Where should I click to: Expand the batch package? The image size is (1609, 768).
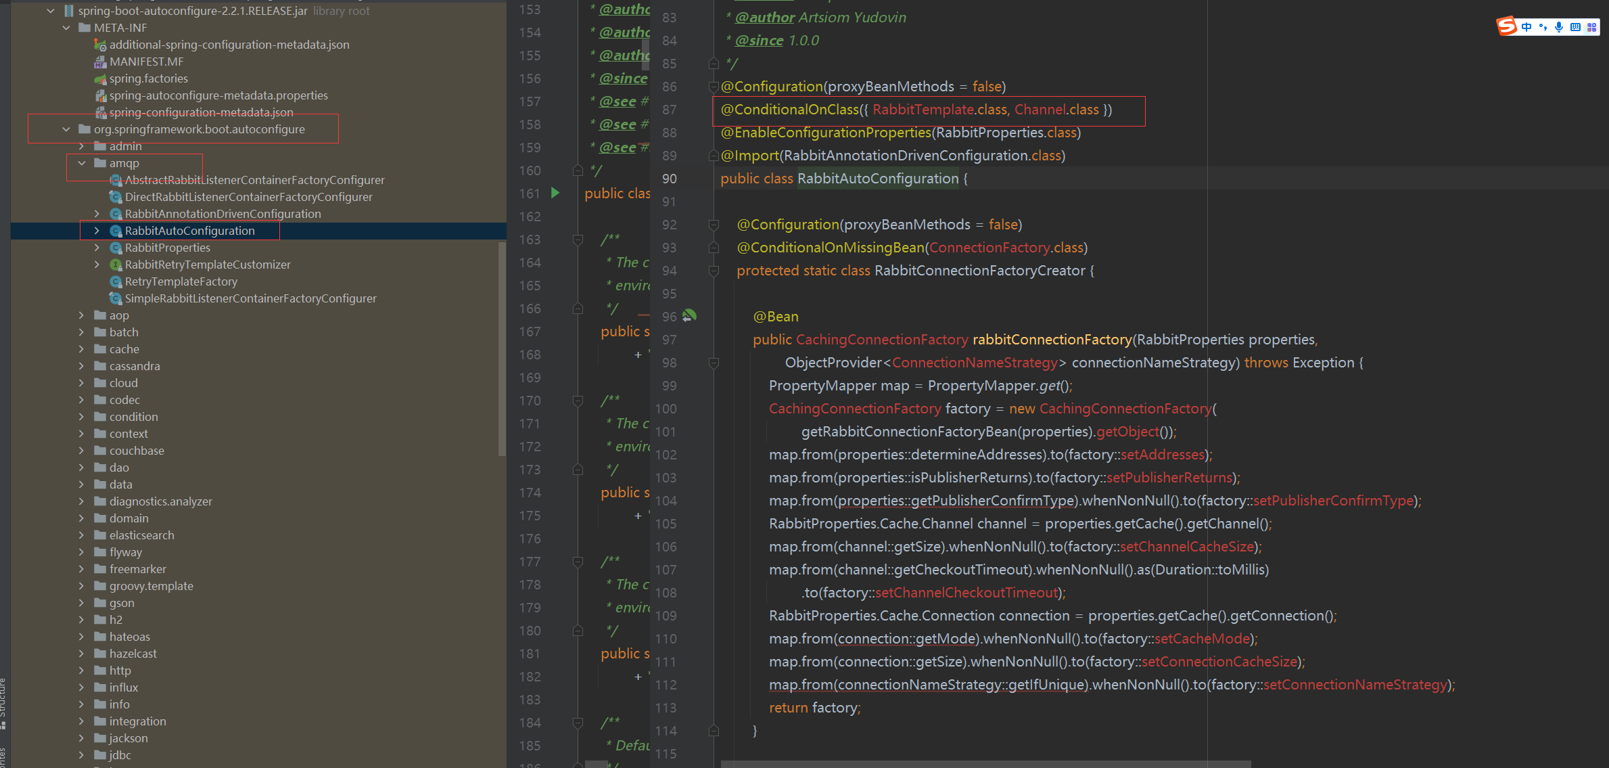[x=83, y=332]
